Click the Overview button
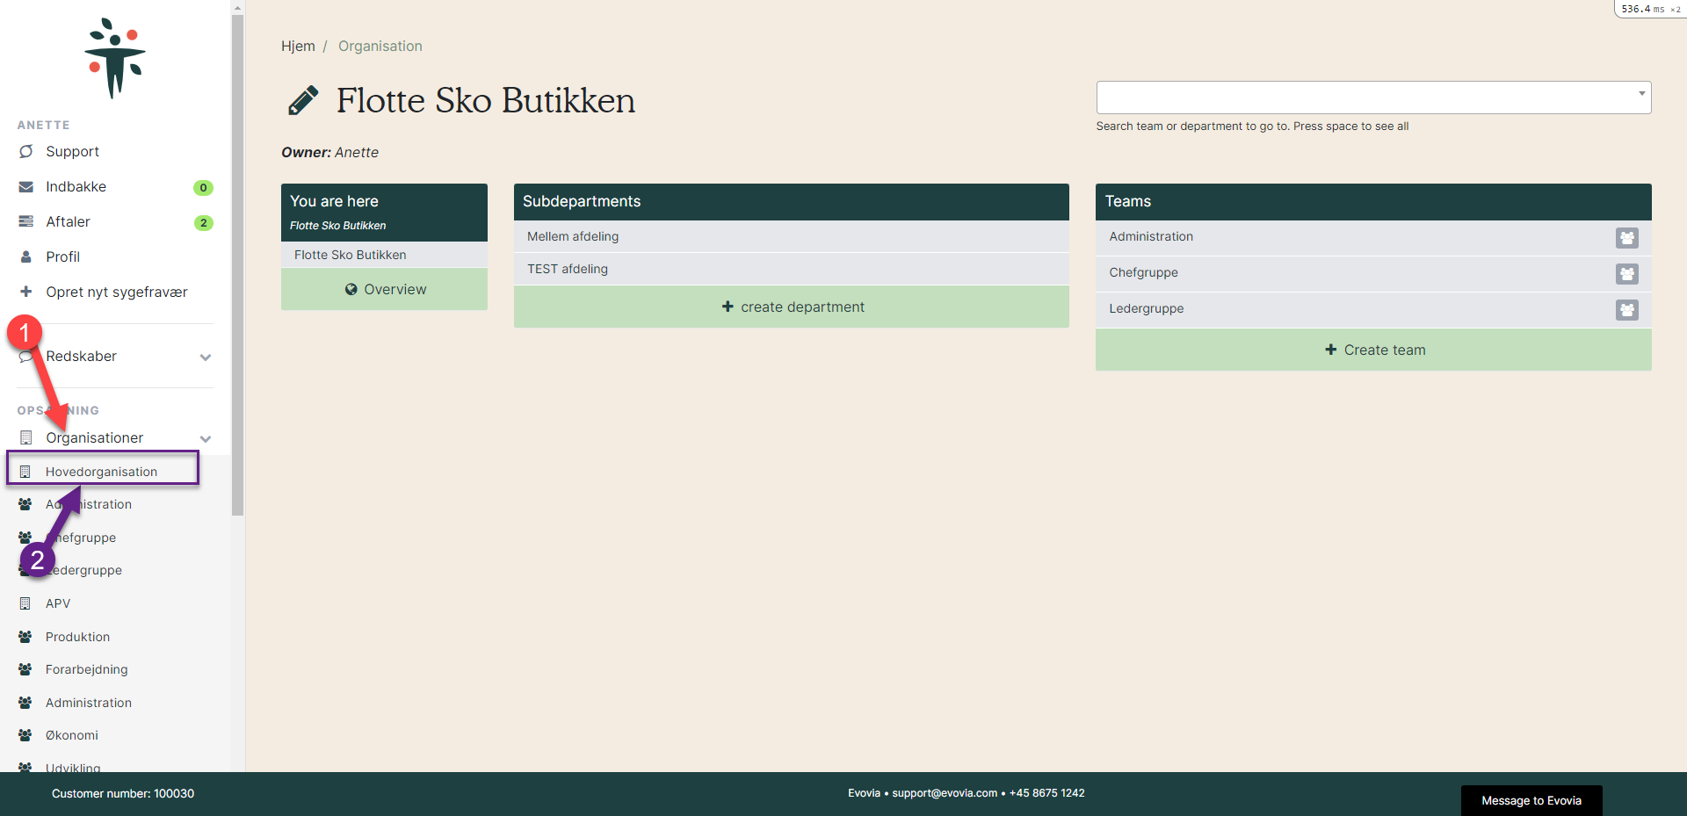 (384, 290)
